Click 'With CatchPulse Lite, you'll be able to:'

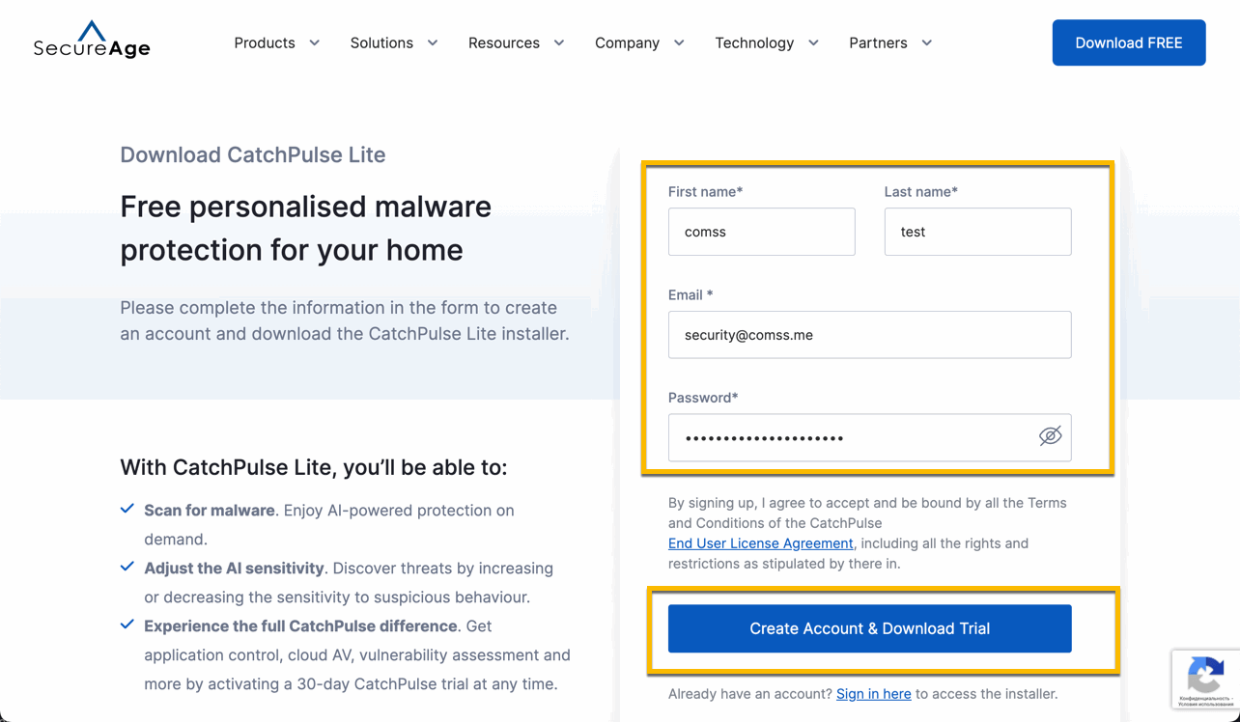314,468
